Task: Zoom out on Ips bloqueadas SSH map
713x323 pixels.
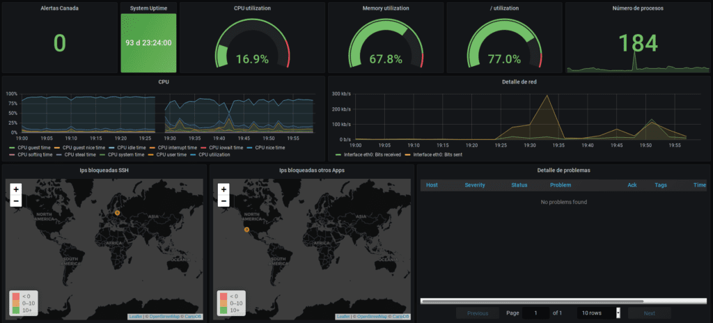Action: pyautogui.click(x=16, y=200)
